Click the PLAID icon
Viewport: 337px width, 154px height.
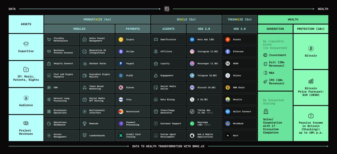[x=121, y=76]
